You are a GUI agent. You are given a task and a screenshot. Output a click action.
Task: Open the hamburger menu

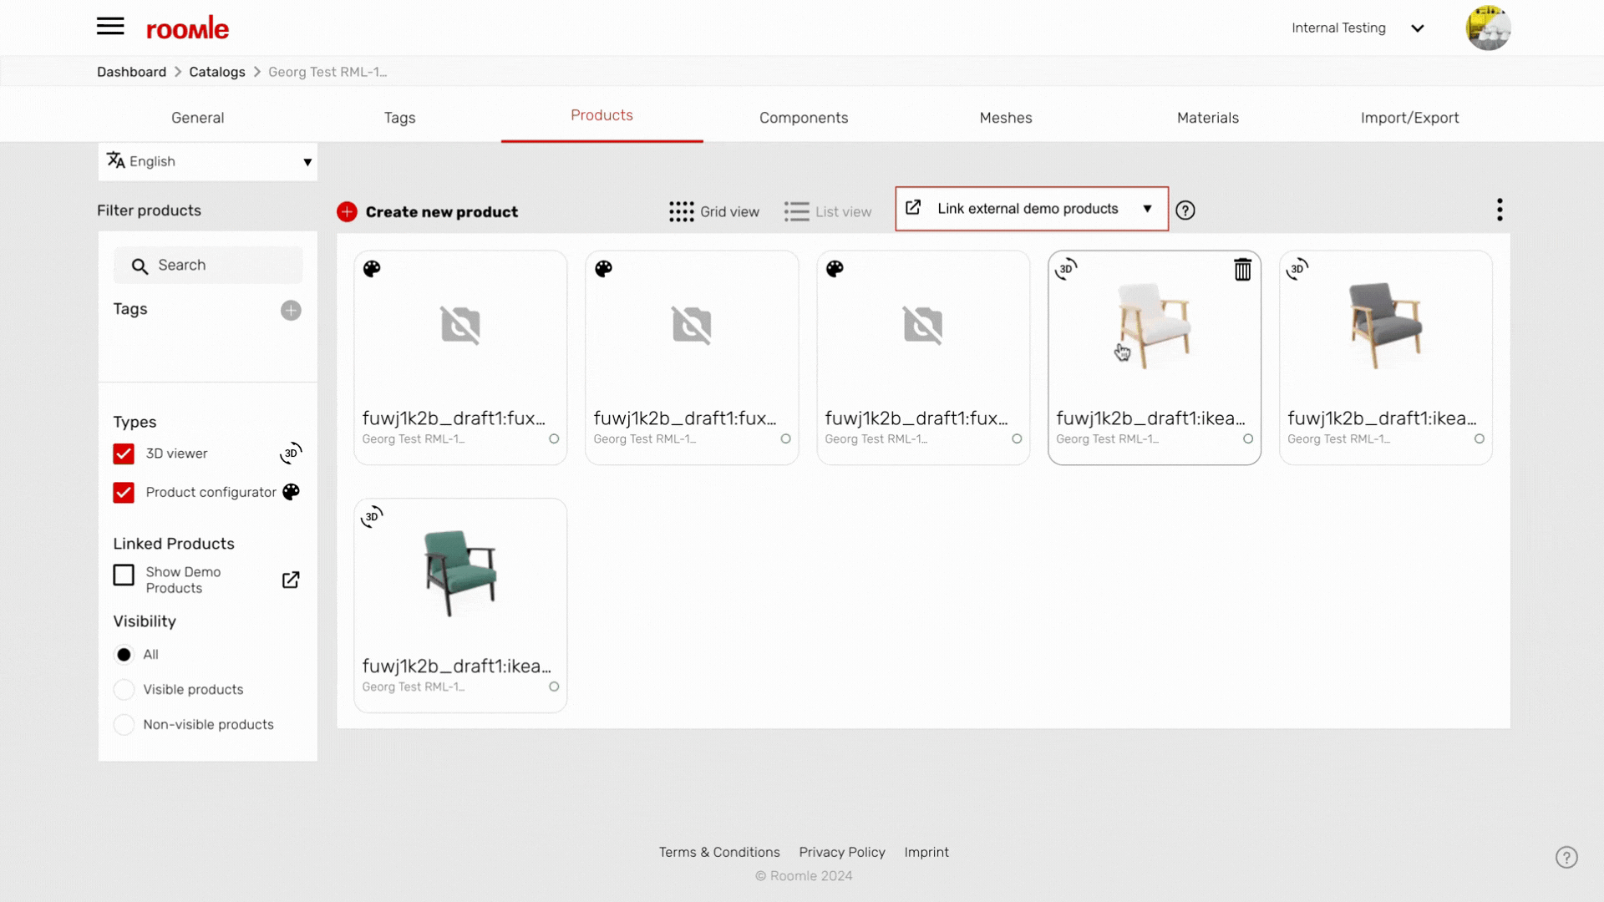110,27
